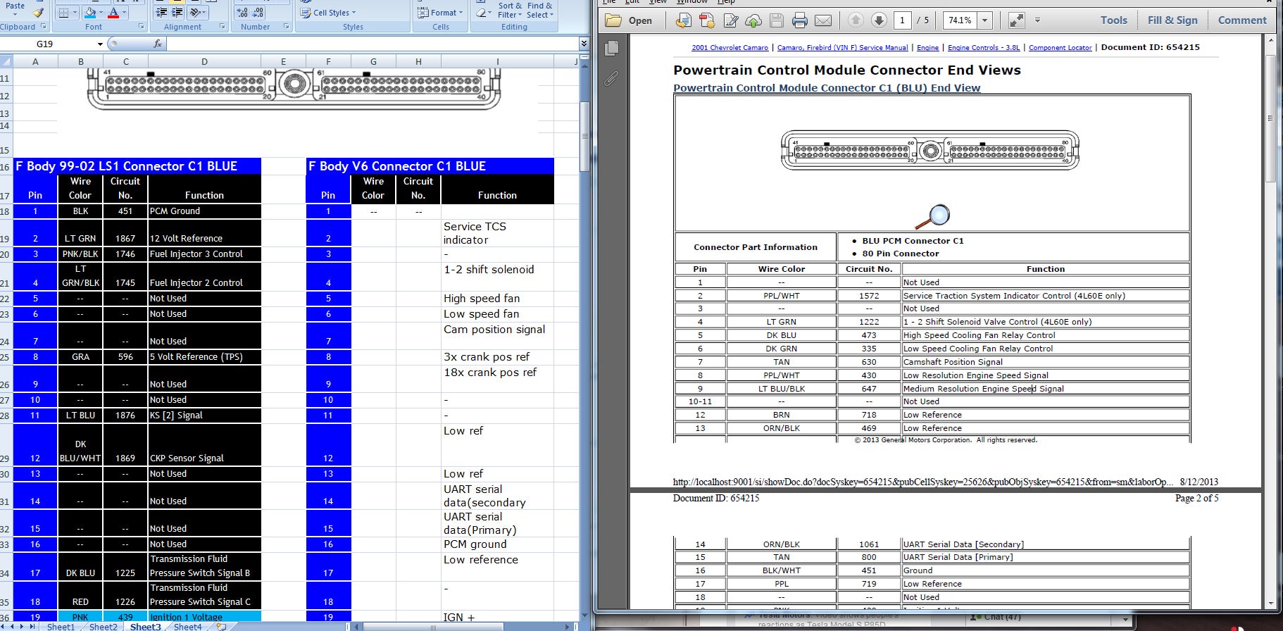Switch to the Sheet4 tab
This screenshot has width=1283, height=631.
click(187, 626)
